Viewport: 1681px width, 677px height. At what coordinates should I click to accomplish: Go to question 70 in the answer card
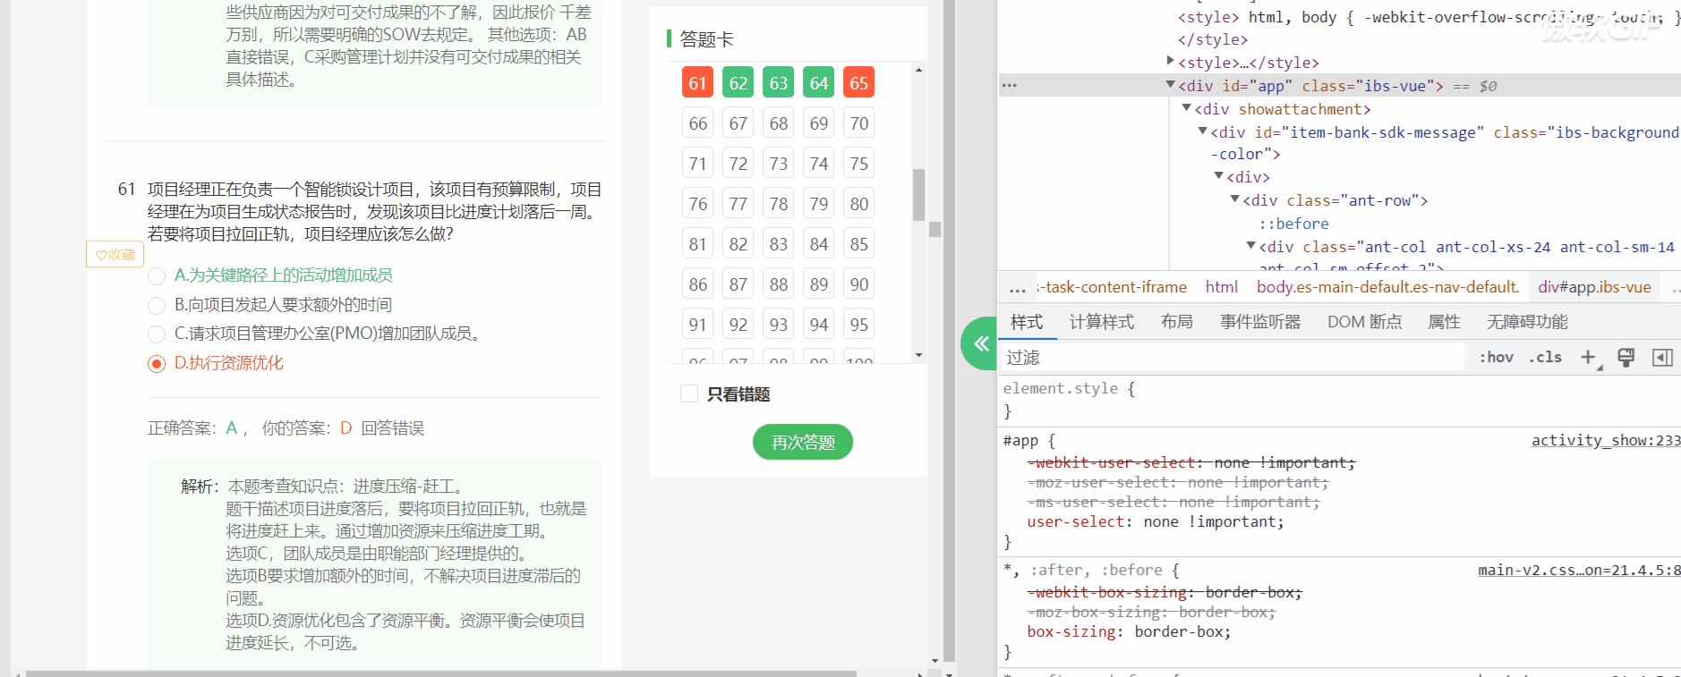tap(859, 123)
